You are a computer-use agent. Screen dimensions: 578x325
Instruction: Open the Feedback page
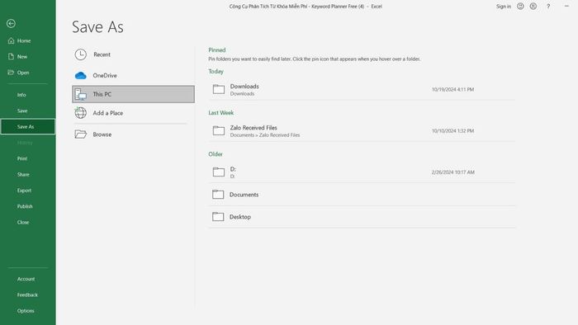point(27,294)
